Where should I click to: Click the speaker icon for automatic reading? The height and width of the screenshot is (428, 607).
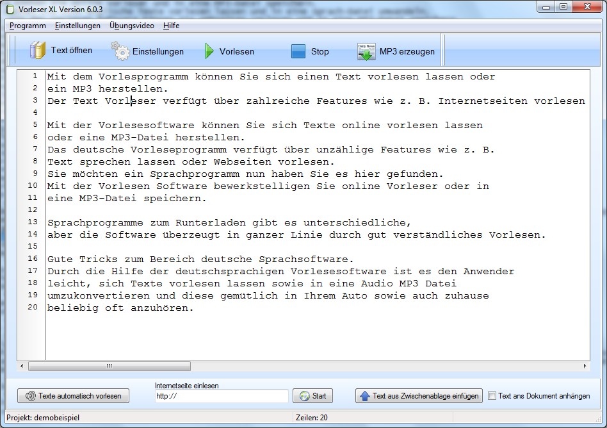coord(30,396)
